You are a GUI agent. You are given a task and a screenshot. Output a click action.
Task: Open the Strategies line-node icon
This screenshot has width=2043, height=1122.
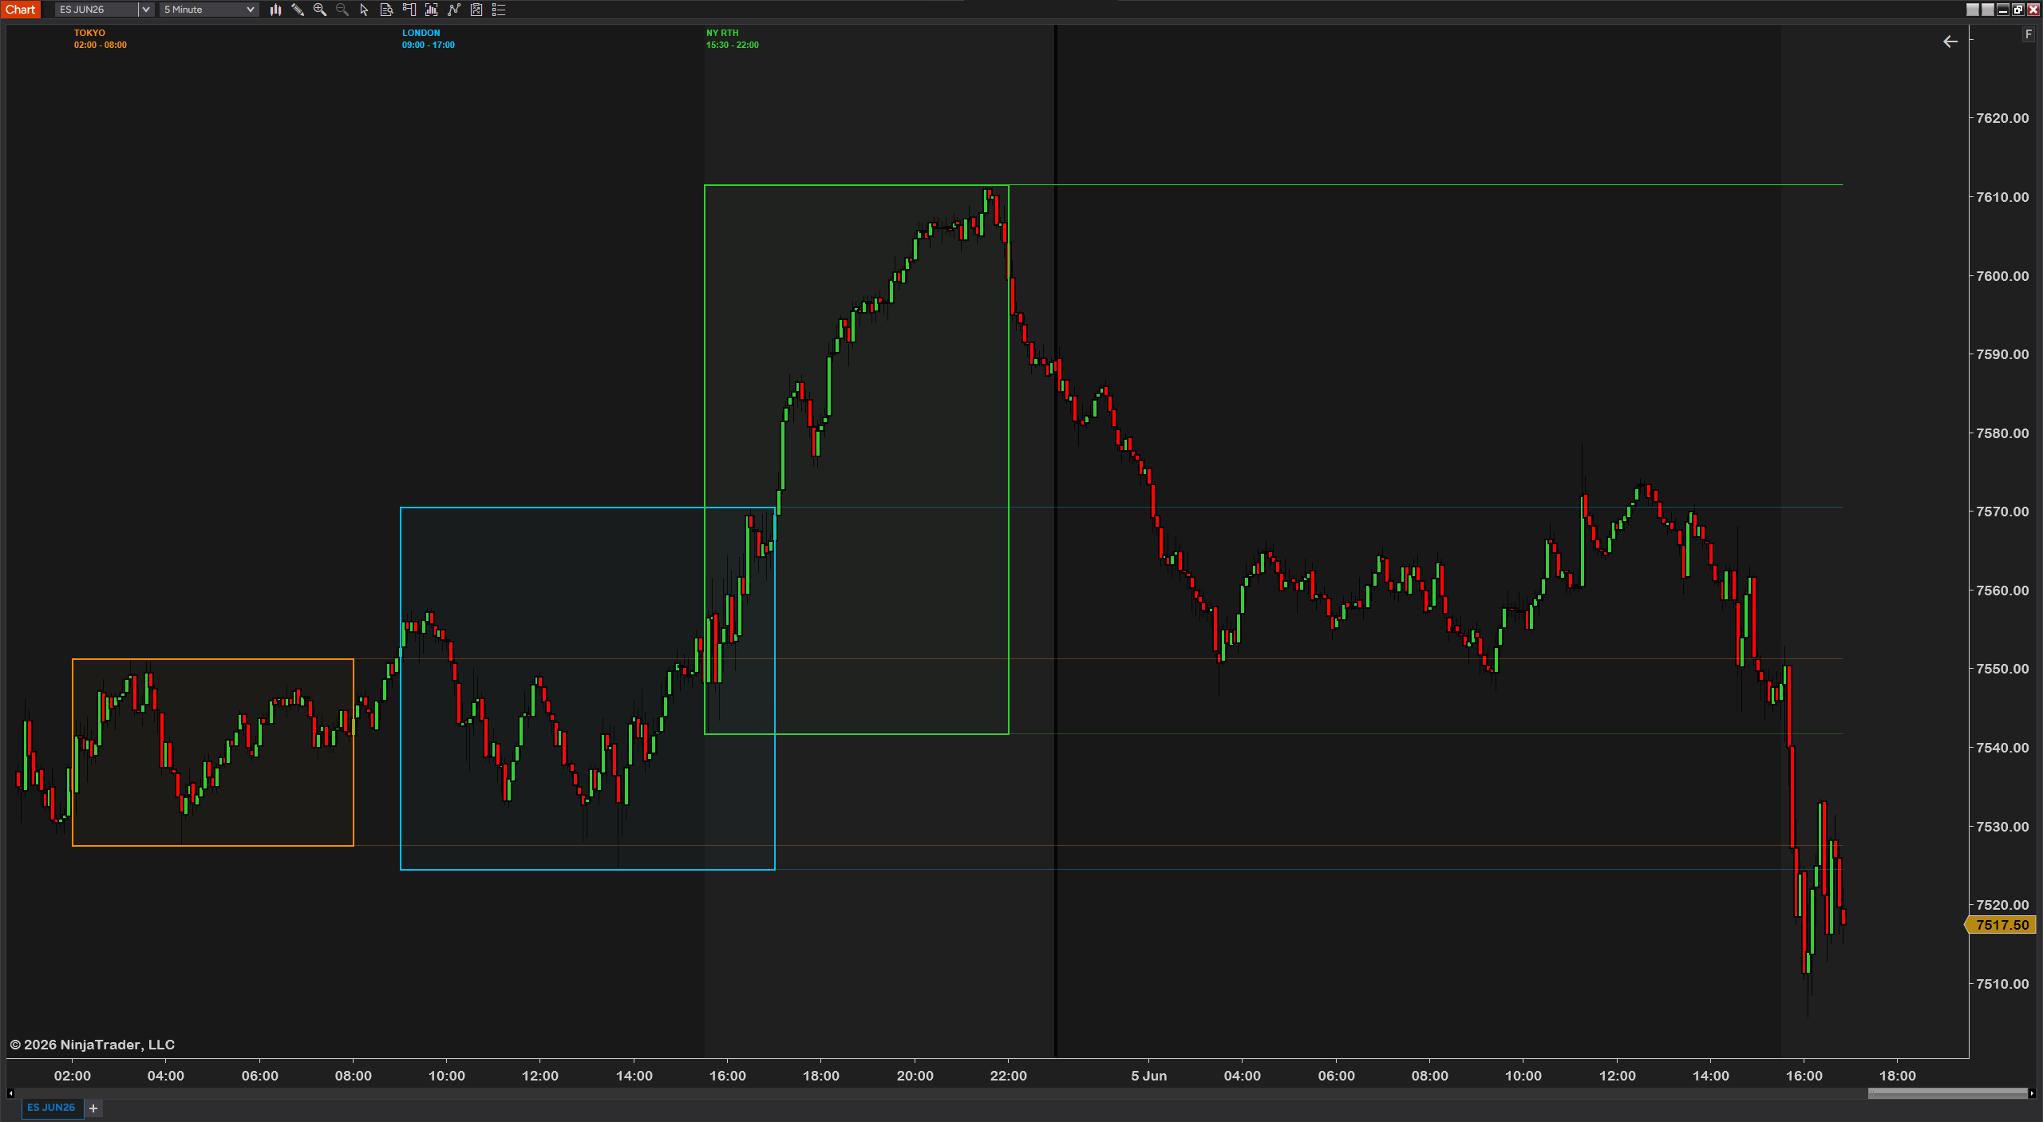[x=454, y=10]
